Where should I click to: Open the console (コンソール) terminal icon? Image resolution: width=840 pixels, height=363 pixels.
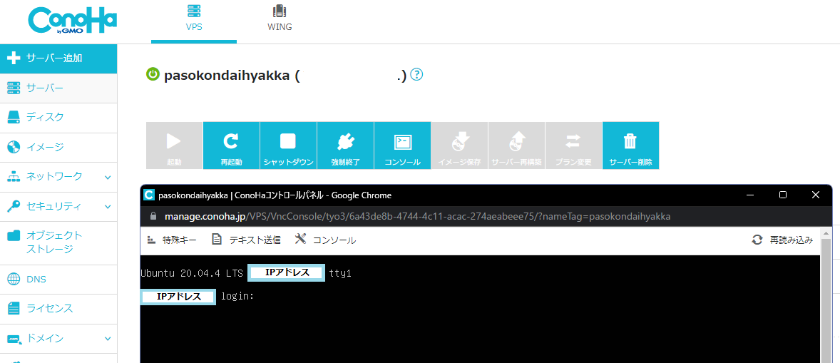402,141
